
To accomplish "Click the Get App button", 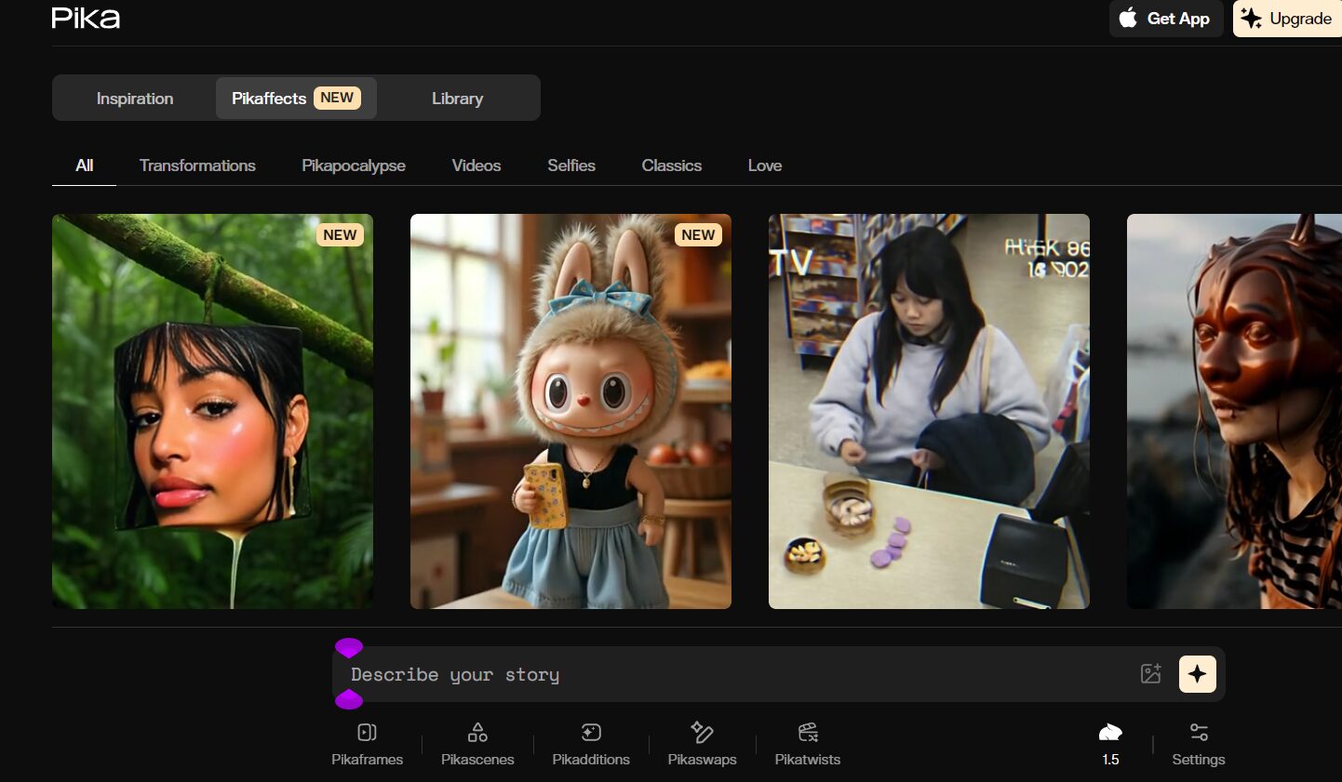I will 1166,19.
